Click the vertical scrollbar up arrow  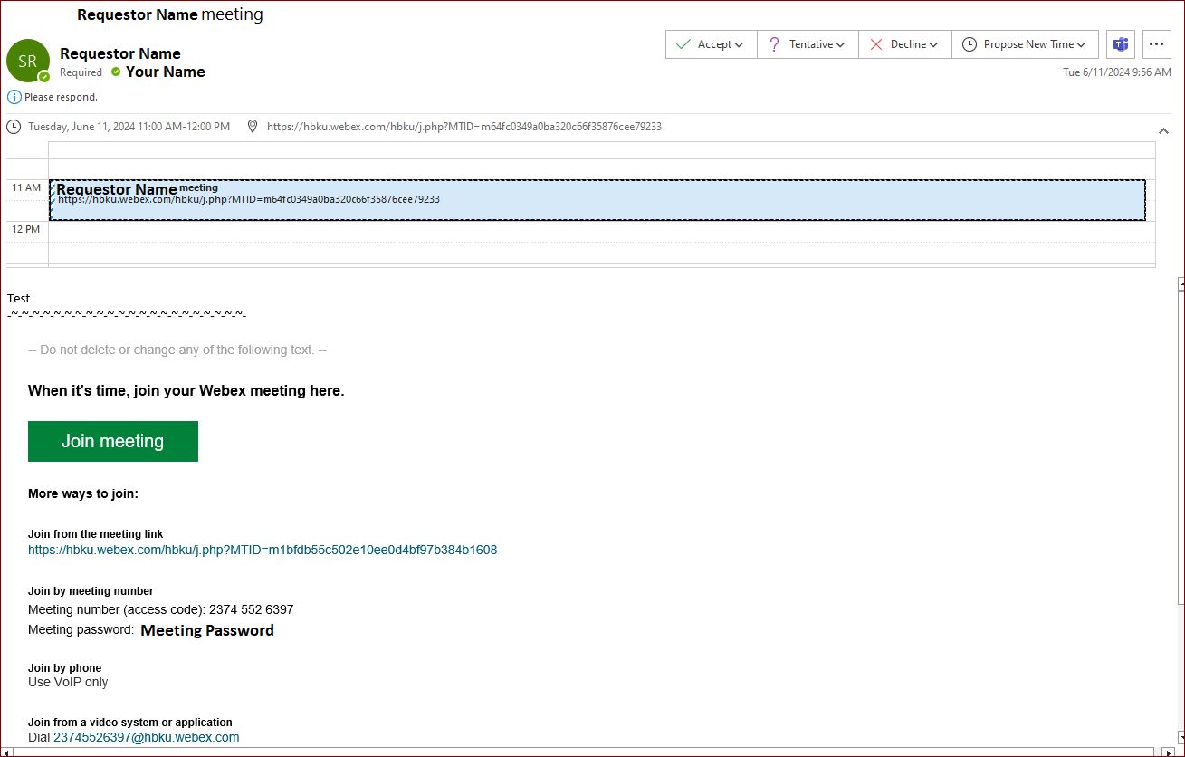[x=1180, y=284]
